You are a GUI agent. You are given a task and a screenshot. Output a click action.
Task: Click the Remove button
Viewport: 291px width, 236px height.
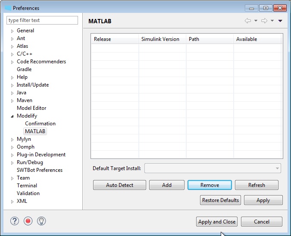click(210, 185)
